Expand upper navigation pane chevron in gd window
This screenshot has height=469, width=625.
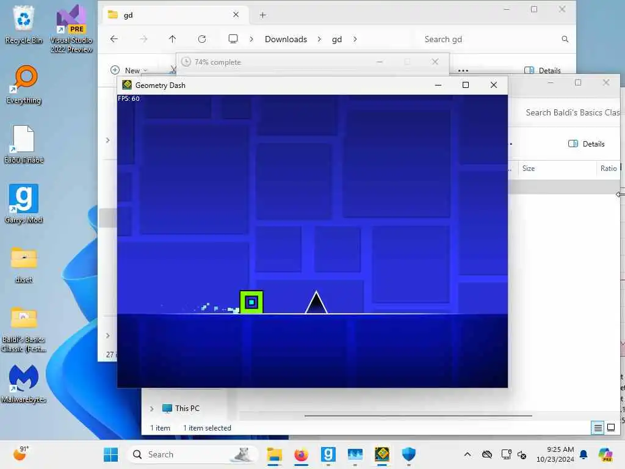[107, 140]
